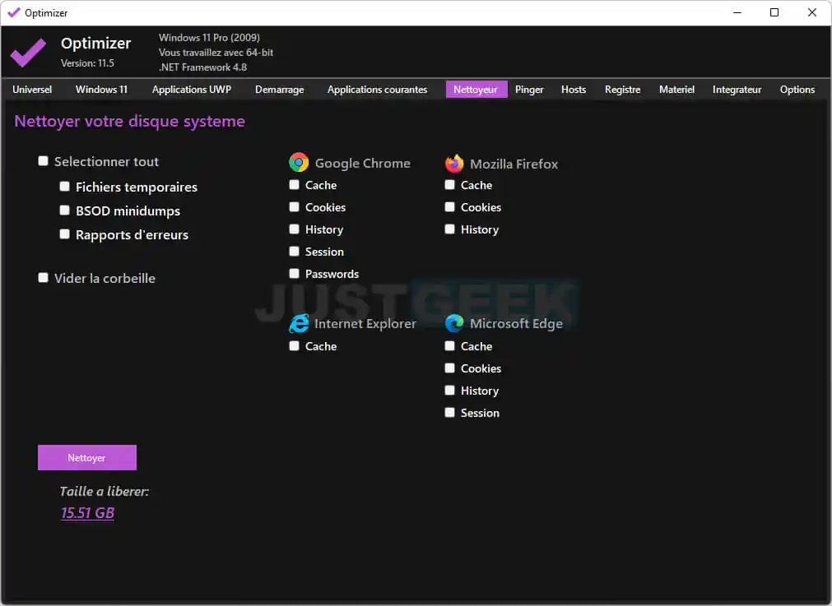Open the Materiel tab
Image resolution: width=832 pixels, height=606 pixels.
click(676, 90)
